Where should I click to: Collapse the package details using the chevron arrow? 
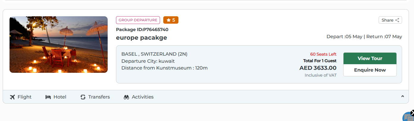[402, 96]
